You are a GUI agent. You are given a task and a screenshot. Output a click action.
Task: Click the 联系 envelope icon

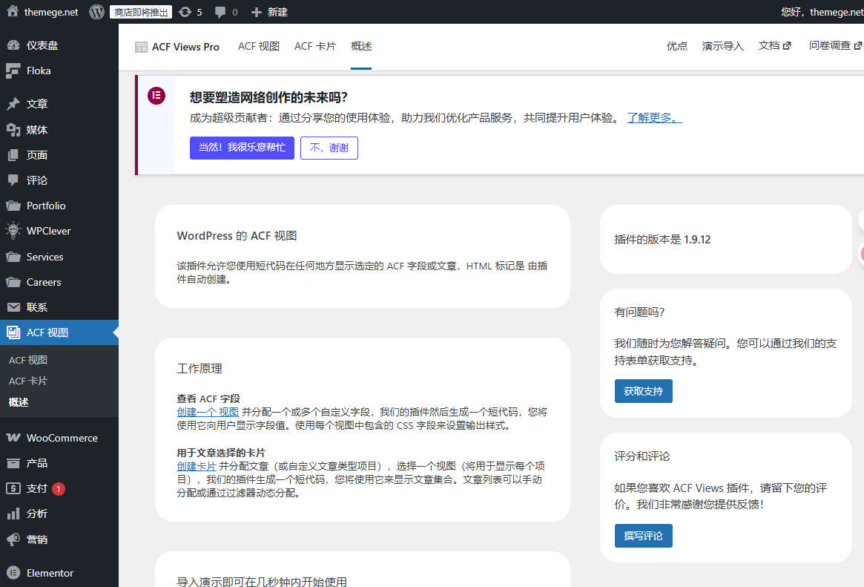click(13, 307)
